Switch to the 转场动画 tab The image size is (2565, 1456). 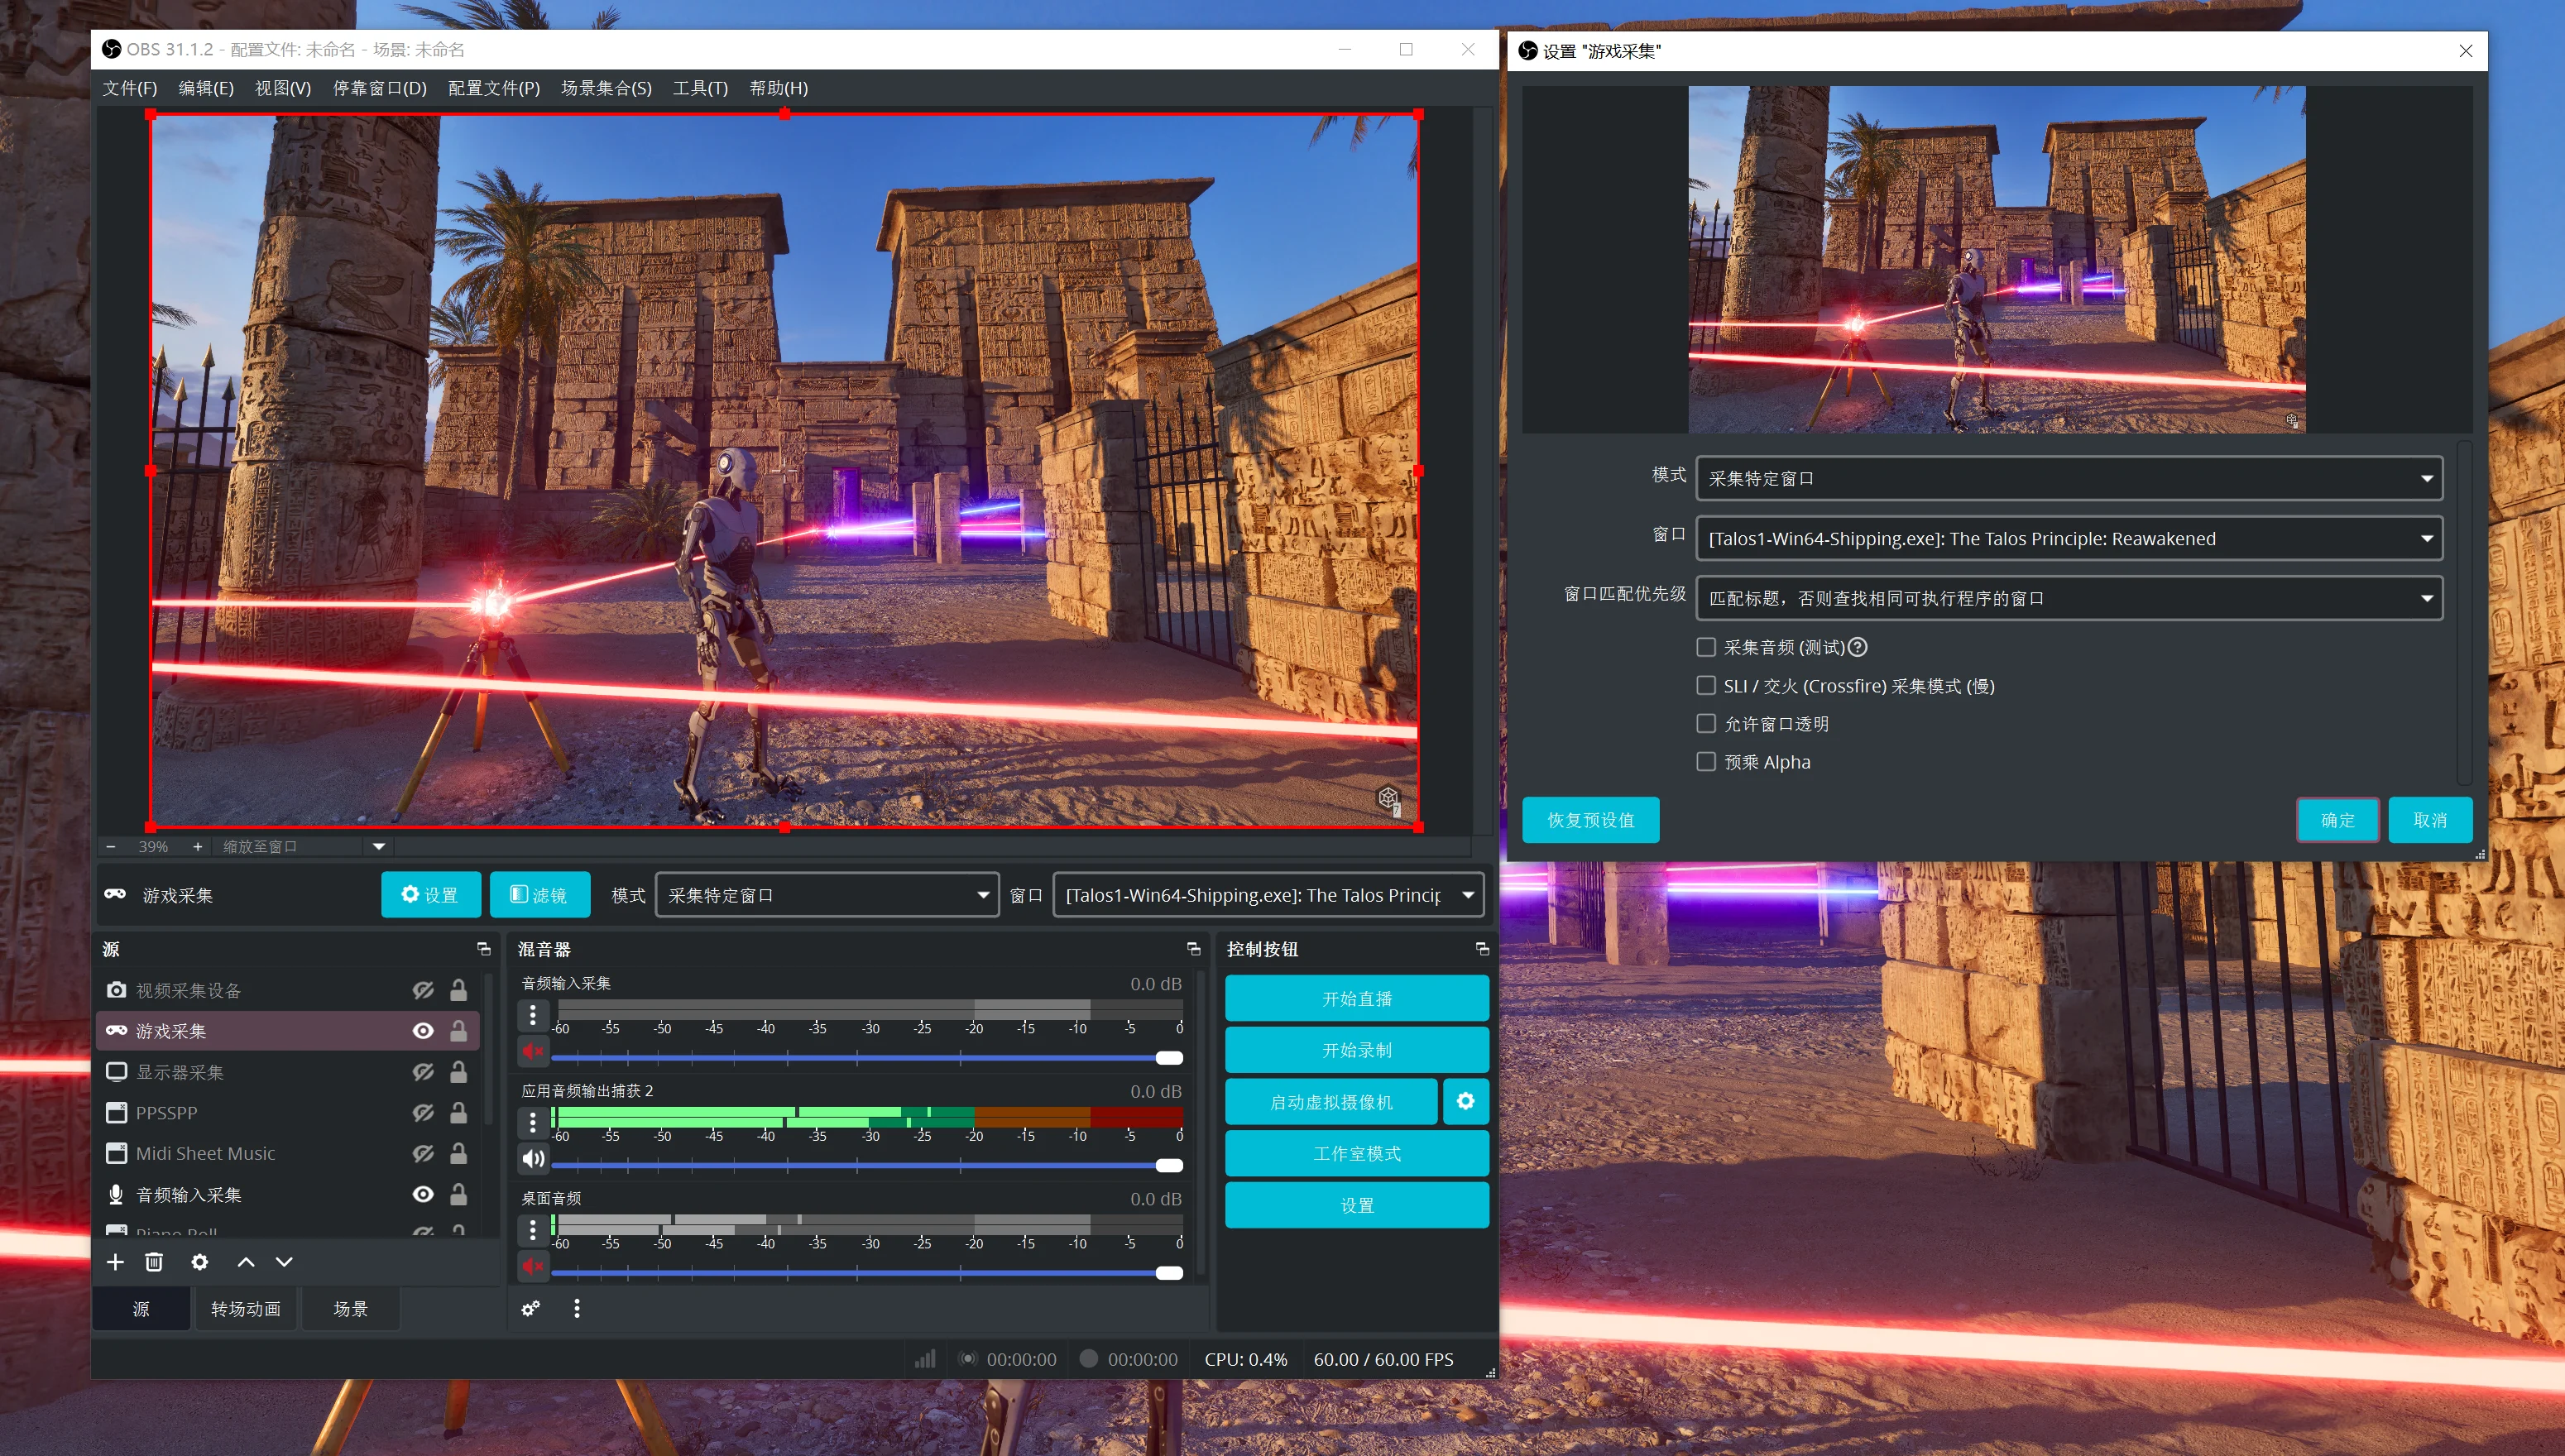coord(245,1308)
